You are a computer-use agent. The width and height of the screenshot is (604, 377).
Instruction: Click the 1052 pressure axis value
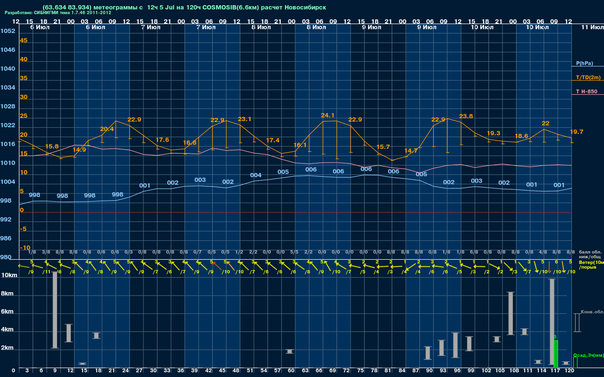click(x=8, y=31)
